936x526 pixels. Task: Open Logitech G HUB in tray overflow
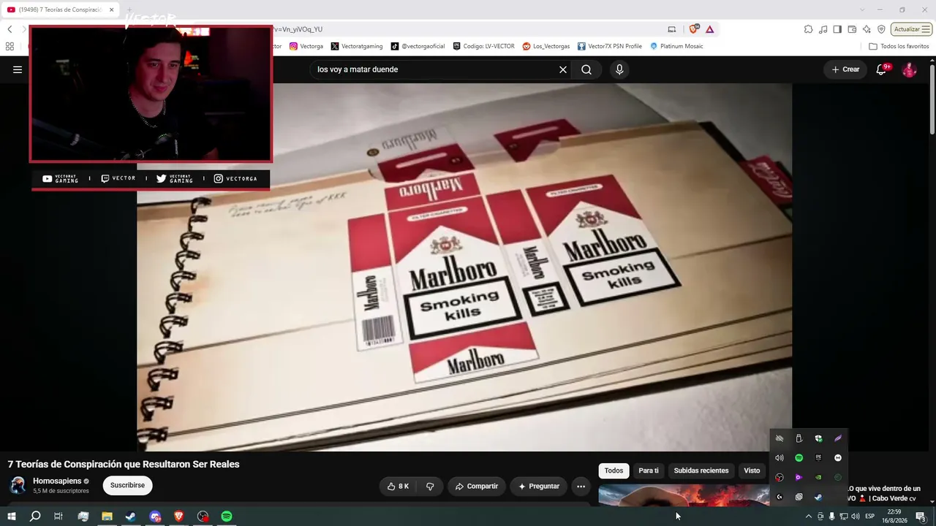(x=780, y=497)
